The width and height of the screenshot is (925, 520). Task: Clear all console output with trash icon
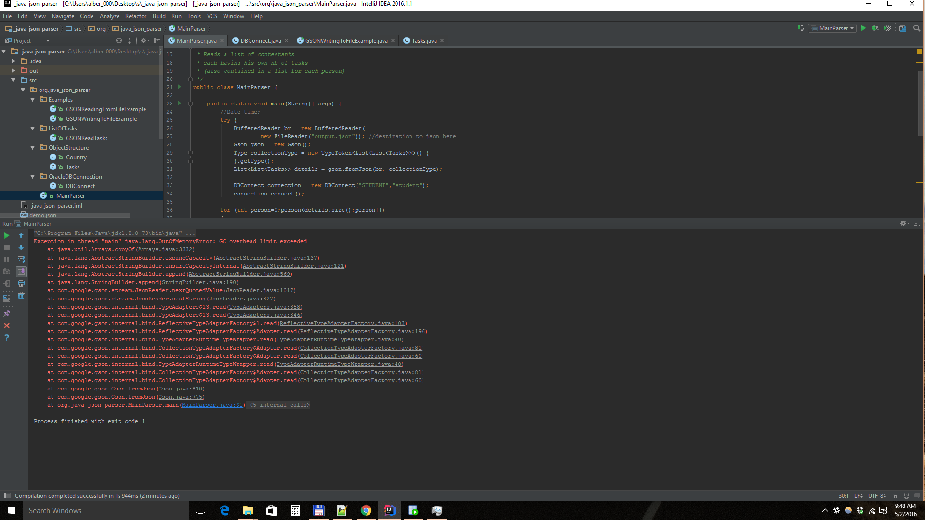coord(21,296)
